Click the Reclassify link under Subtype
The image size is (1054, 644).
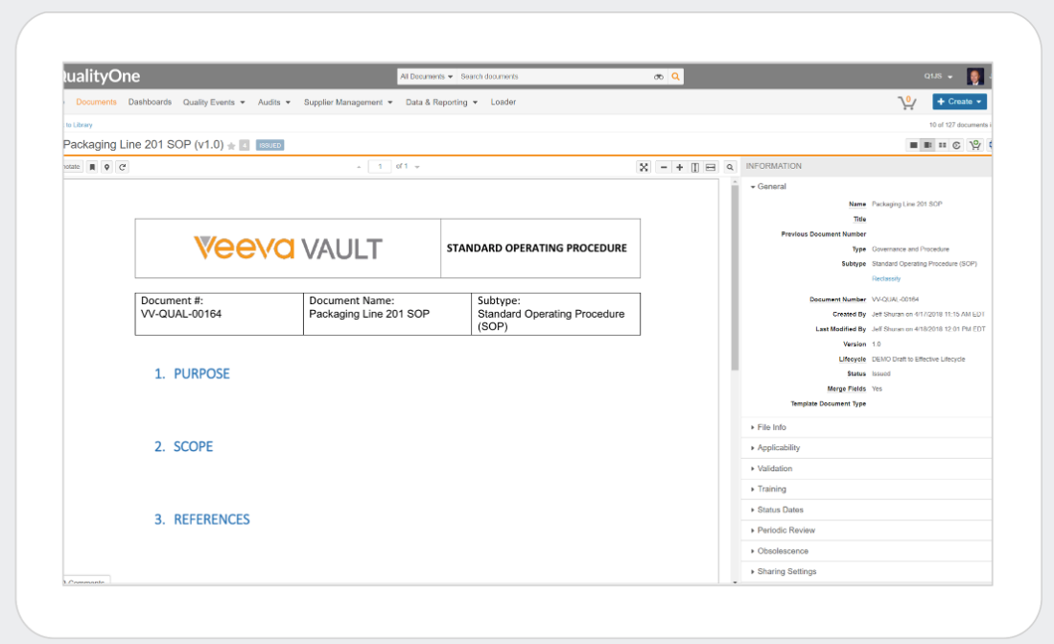tap(884, 277)
